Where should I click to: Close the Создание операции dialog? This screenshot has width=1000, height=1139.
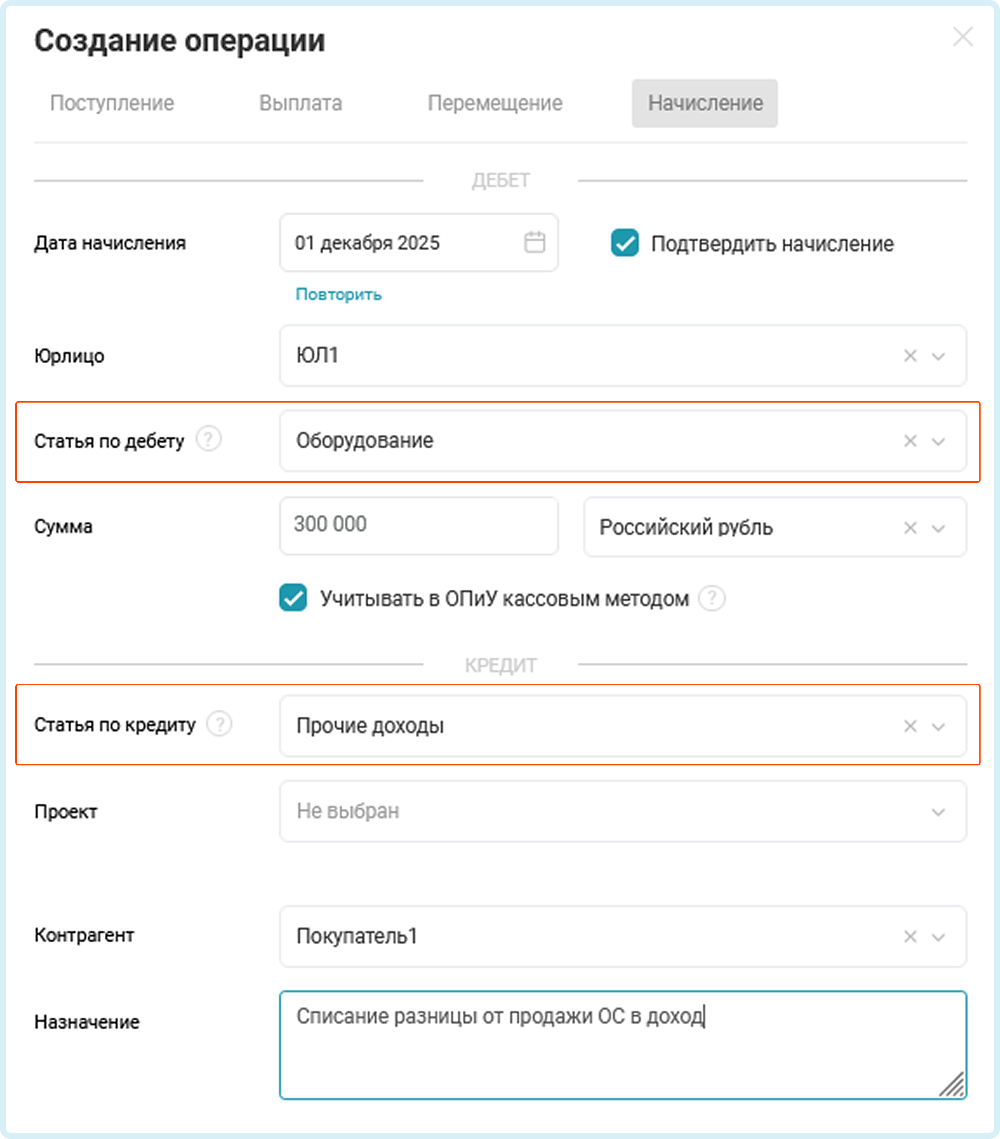pyautogui.click(x=963, y=37)
